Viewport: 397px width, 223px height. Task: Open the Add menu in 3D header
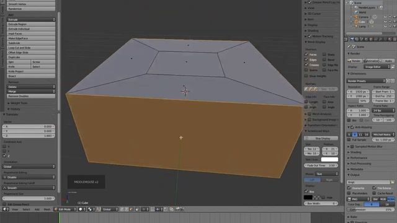point(37,209)
